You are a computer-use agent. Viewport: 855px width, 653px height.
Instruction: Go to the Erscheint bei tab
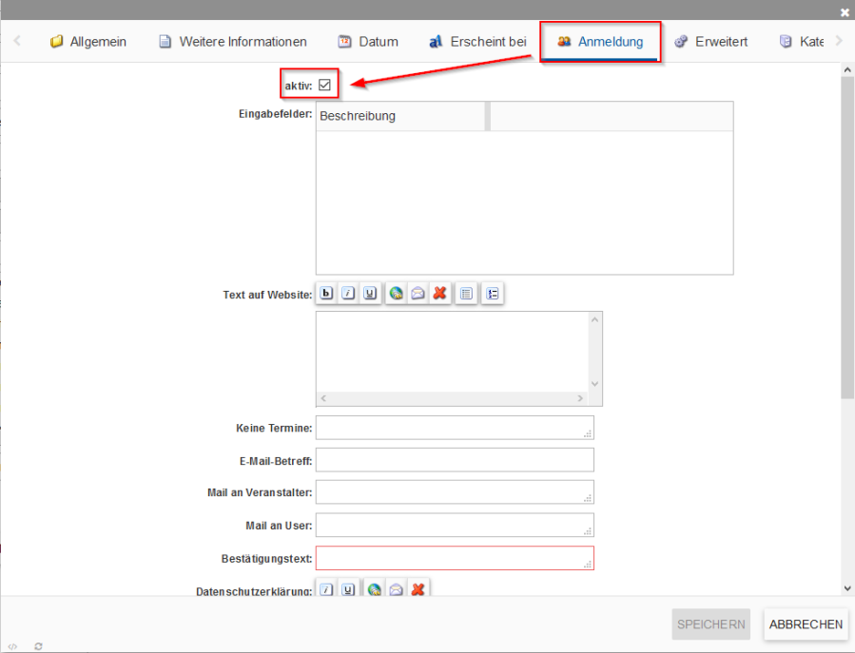476,42
